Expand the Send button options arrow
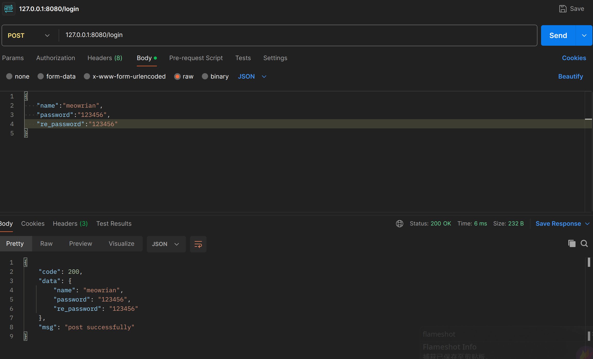This screenshot has height=359, width=593. 584,35
